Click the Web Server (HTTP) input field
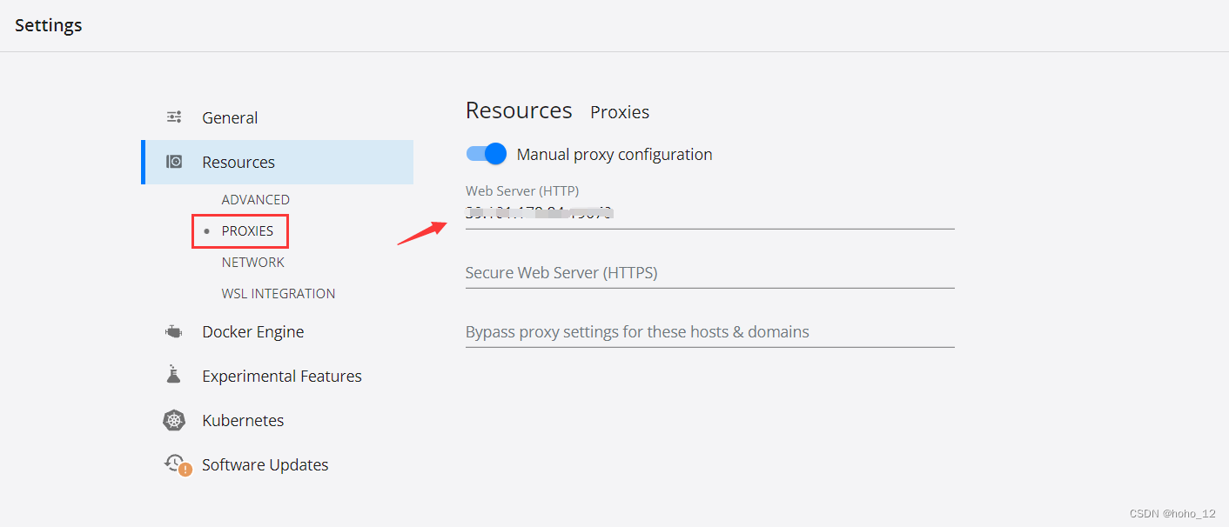Image resolution: width=1229 pixels, height=527 pixels. (x=709, y=213)
